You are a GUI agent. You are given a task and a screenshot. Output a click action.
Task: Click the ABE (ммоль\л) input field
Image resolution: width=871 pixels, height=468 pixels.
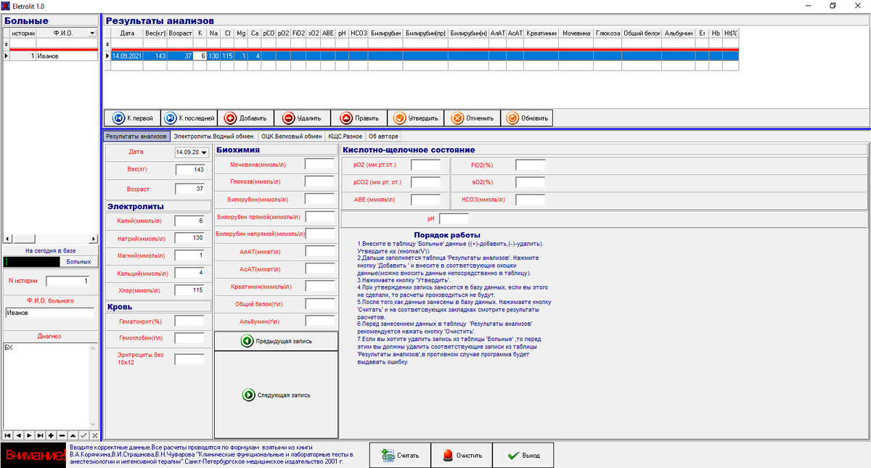(426, 200)
